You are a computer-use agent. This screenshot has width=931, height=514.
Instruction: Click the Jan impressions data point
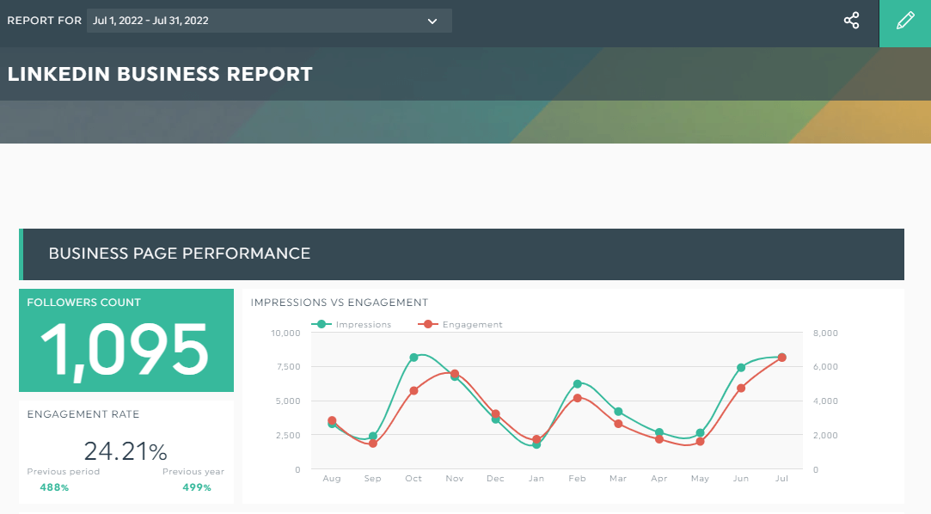click(536, 444)
